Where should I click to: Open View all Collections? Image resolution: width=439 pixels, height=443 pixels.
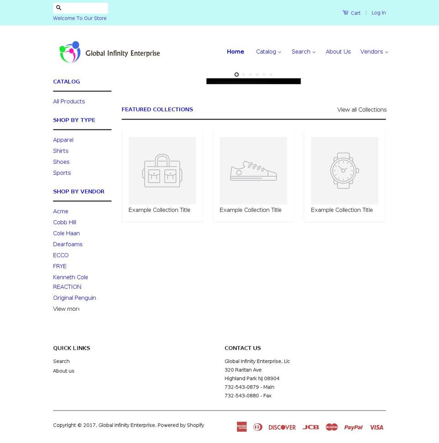click(362, 110)
